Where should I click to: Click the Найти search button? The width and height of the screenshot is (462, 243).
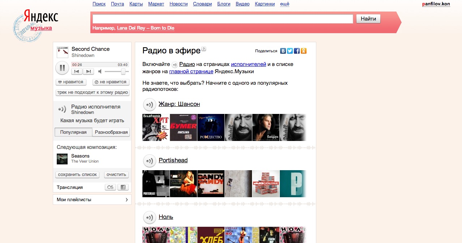pos(368,19)
